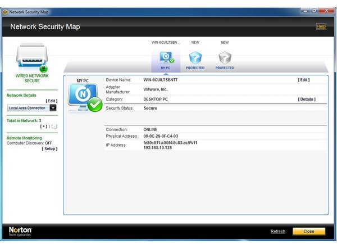
Task: Edit the Network Details
Action: click(52, 101)
